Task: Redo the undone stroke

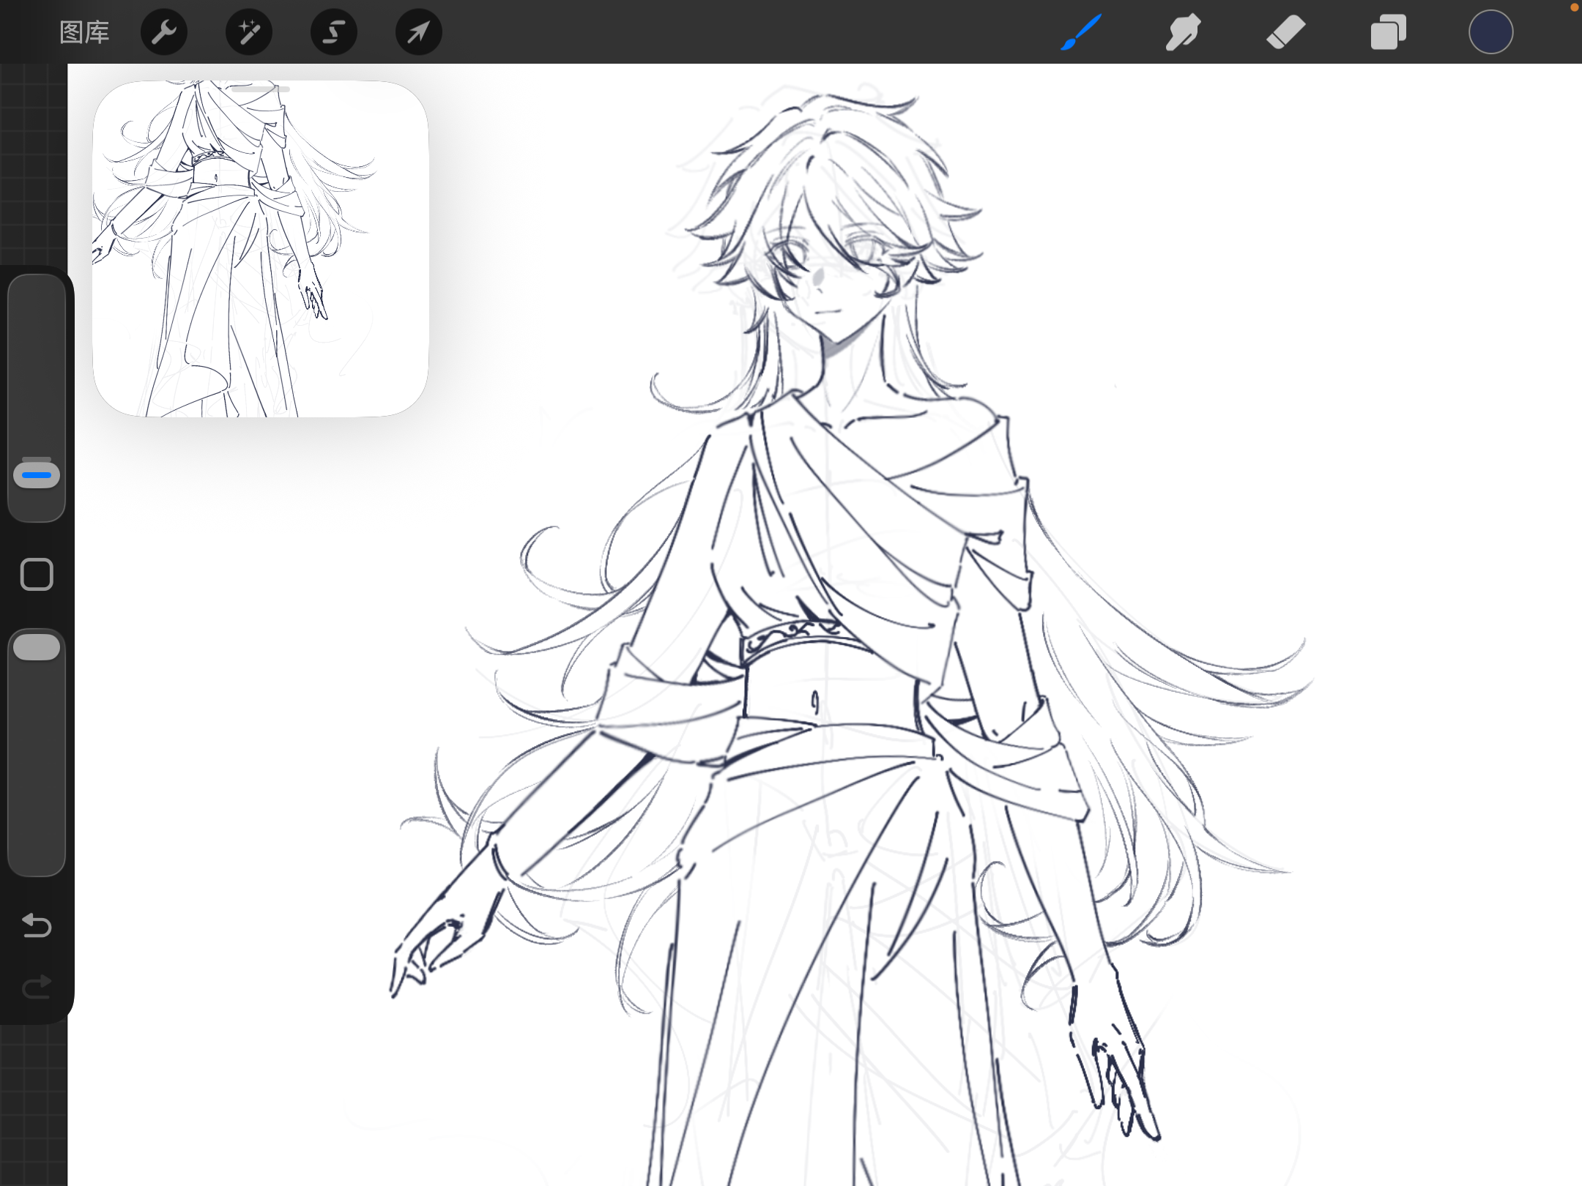Action: [37, 988]
